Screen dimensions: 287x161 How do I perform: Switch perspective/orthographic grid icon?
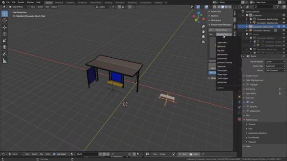coord(203,42)
